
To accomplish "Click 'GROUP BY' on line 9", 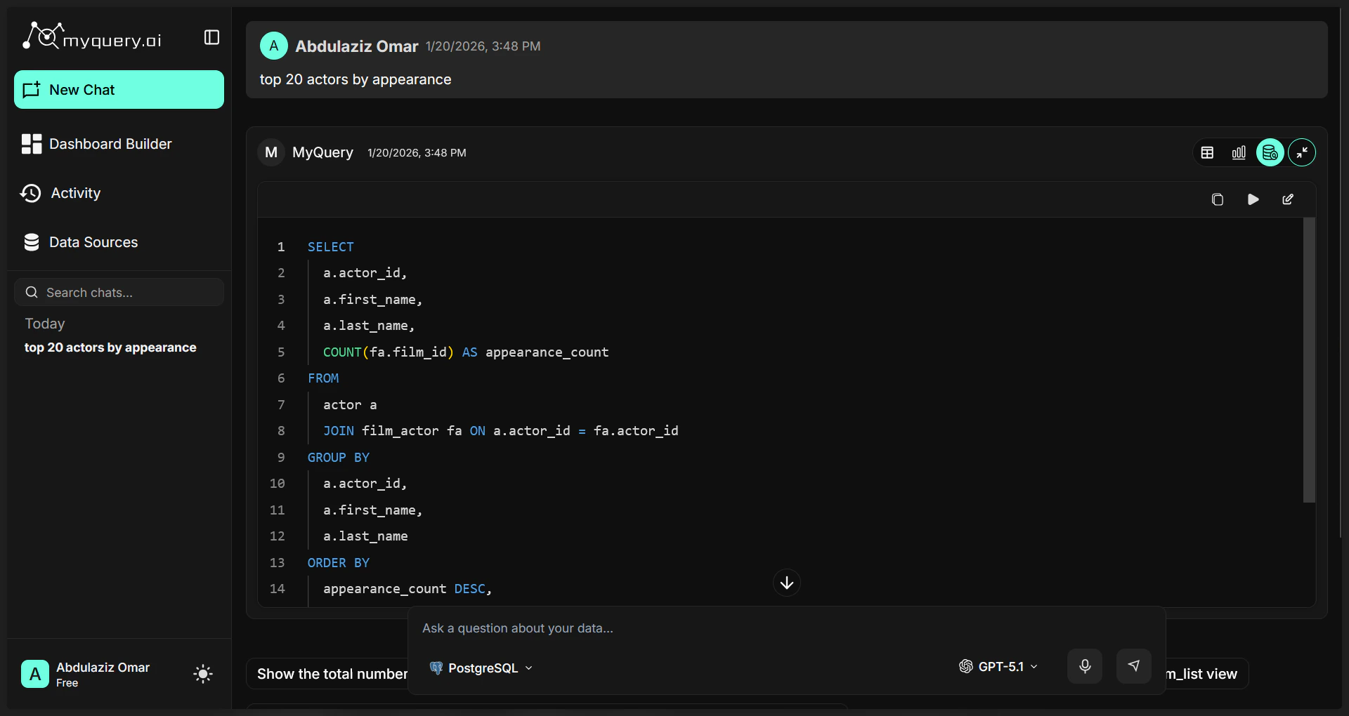I will click(338, 458).
